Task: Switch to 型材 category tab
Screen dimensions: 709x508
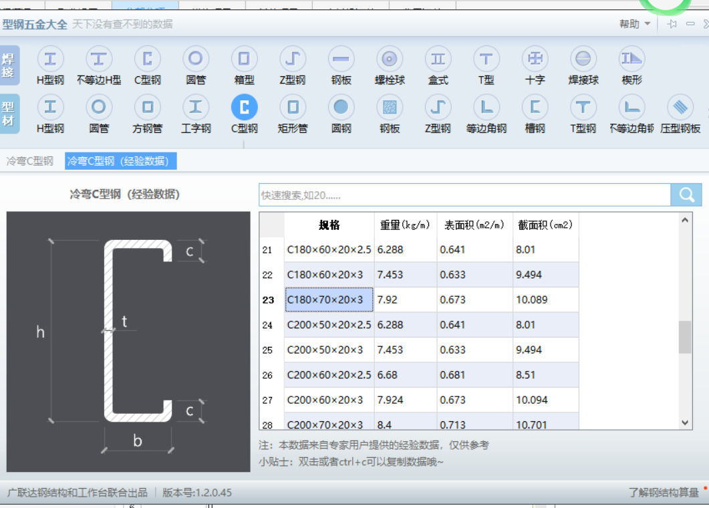Action: (9, 114)
